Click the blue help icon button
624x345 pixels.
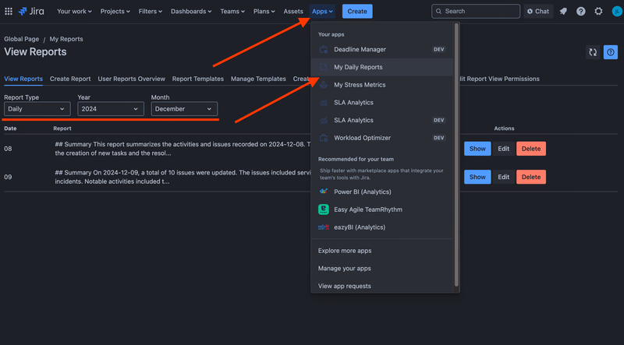[611, 52]
